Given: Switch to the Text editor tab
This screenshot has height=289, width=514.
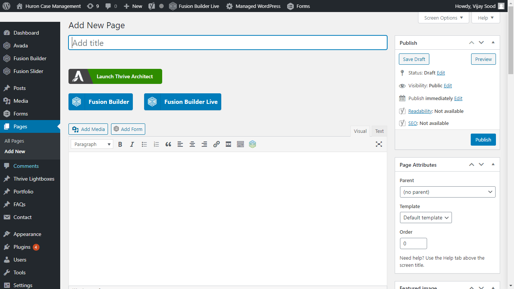Looking at the screenshot, I should pos(379,131).
